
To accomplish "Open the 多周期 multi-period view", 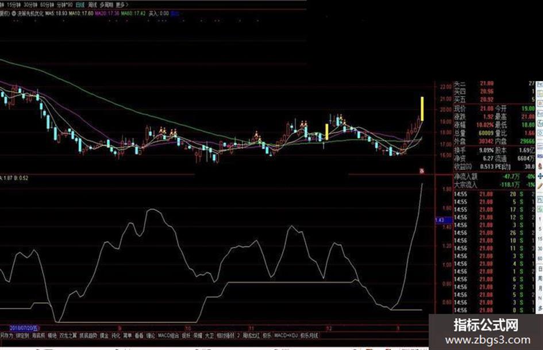I will [x=106, y=5].
